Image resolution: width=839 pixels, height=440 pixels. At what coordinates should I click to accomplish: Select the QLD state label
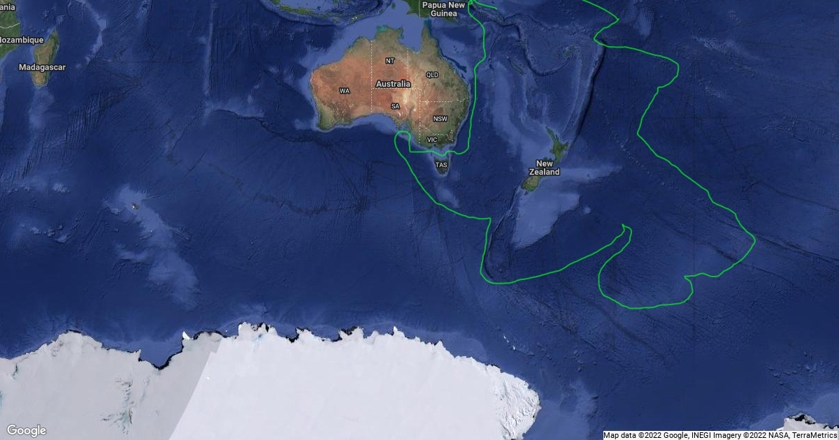[432, 75]
